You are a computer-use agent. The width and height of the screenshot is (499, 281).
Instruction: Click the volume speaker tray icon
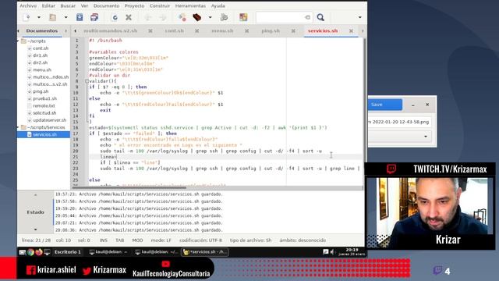(332, 252)
